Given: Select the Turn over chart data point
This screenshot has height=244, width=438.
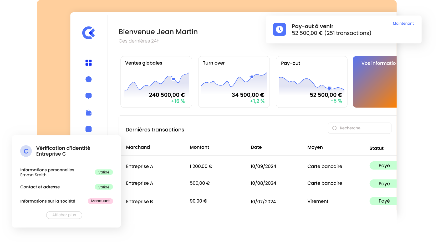Looking at the screenshot, I should pos(252,77).
